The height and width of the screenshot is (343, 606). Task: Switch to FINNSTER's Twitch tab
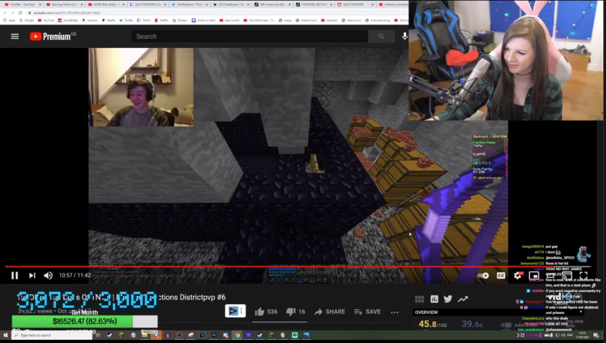point(148,4)
